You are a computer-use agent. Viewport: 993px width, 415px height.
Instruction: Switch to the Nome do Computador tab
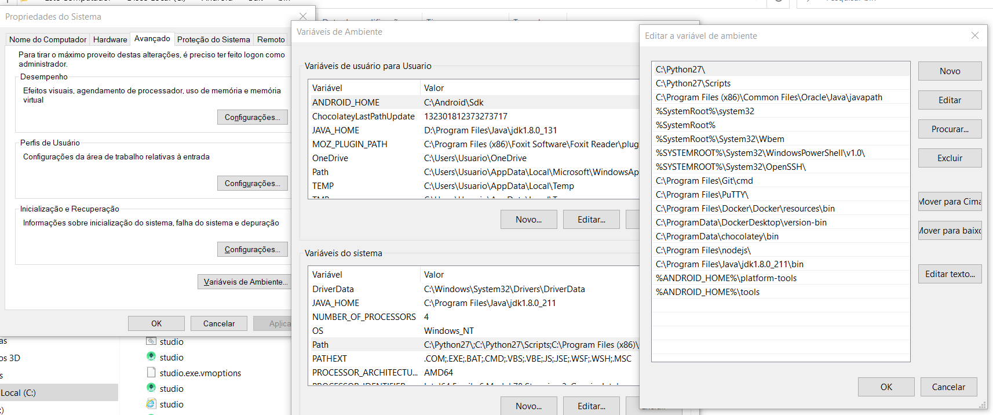(x=48, y=39)
